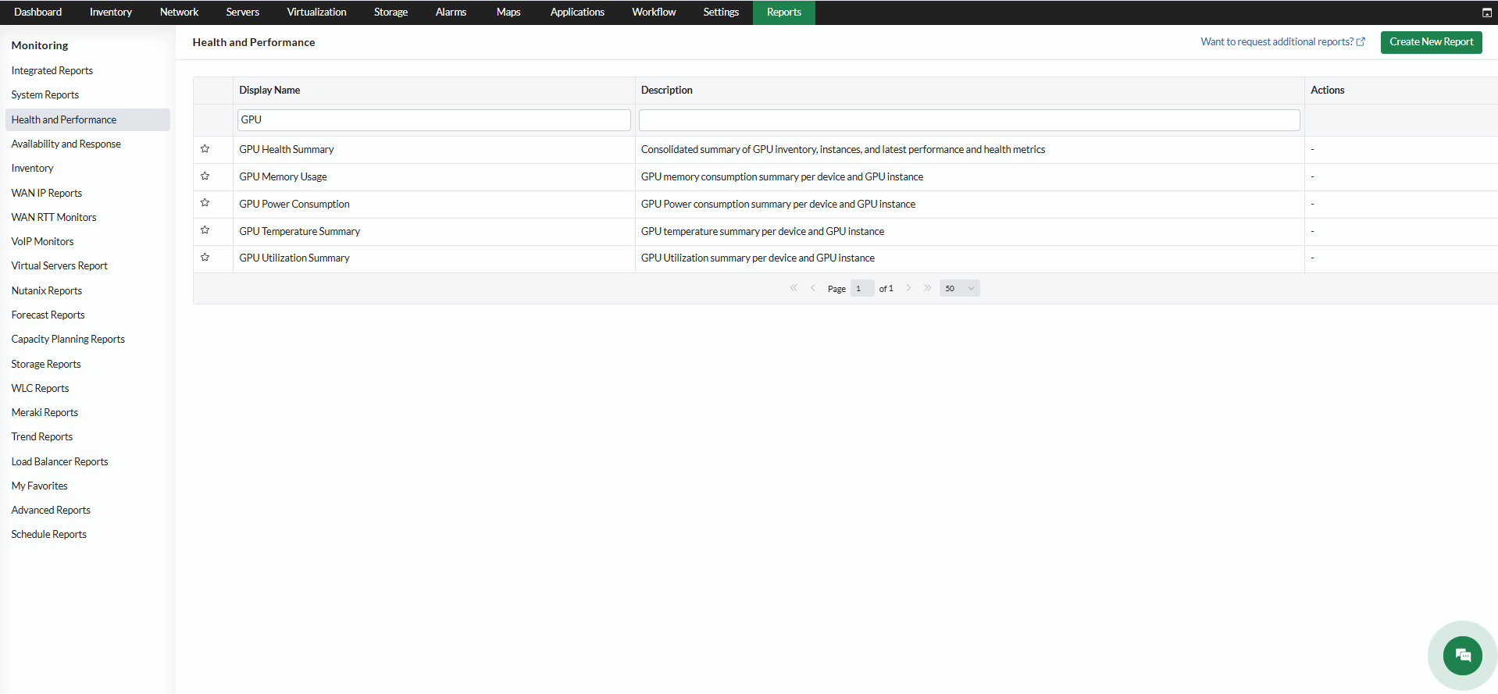Click the Actions column header
1498x694 pixels.
pos(1328,90)
